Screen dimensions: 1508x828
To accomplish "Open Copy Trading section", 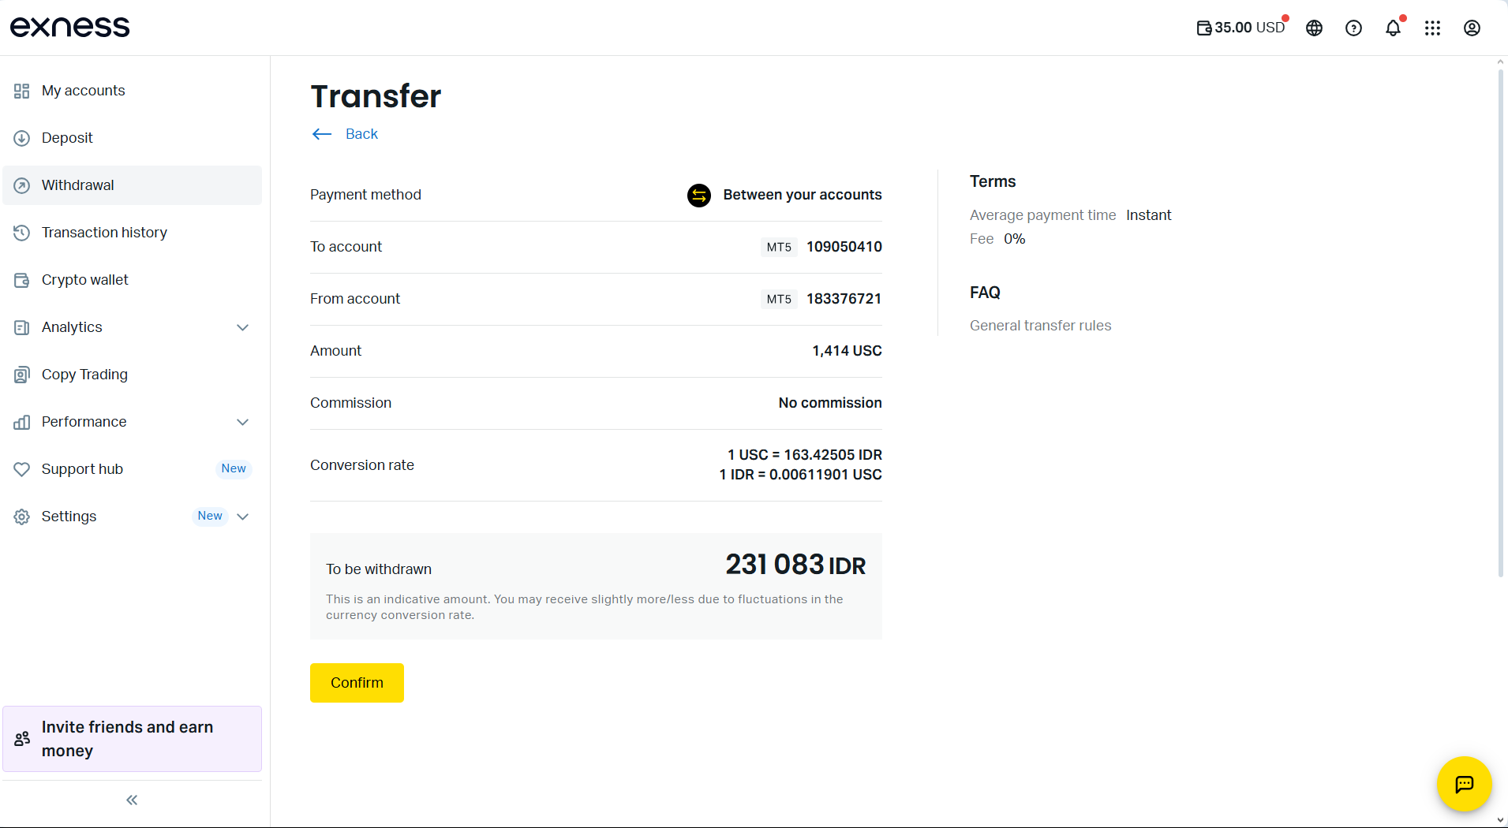I will 132,375.
